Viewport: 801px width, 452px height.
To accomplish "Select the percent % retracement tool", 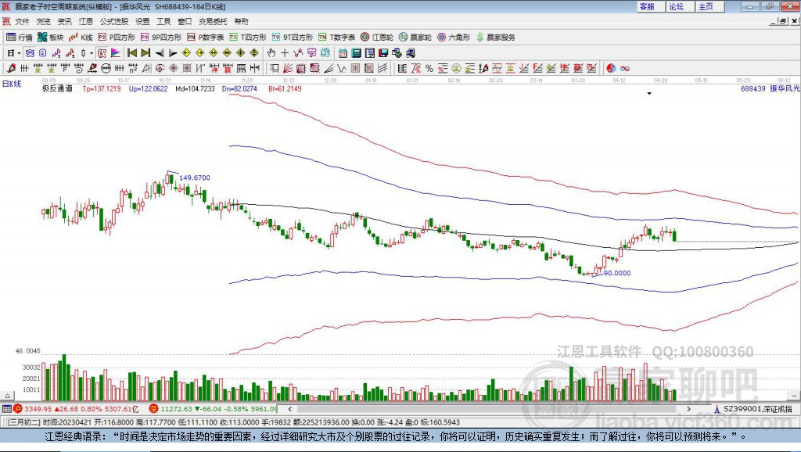I will tap(429, 69).
